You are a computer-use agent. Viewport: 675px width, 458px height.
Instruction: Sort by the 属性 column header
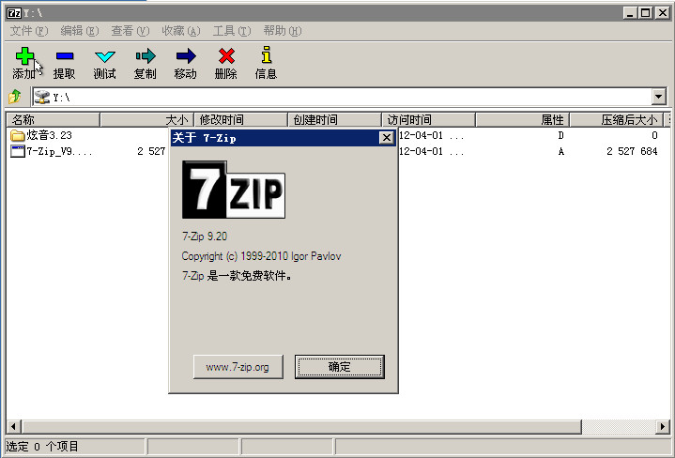coord(523,120)
